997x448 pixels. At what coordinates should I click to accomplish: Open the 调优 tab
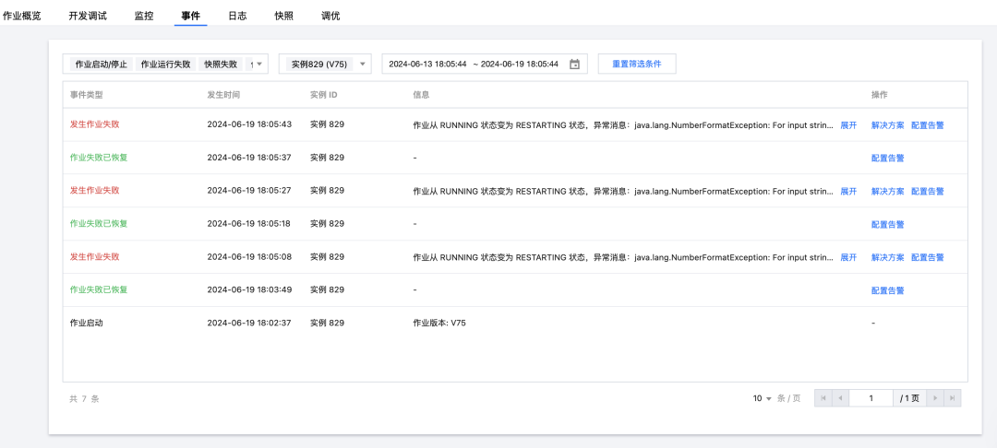point(330,16)
